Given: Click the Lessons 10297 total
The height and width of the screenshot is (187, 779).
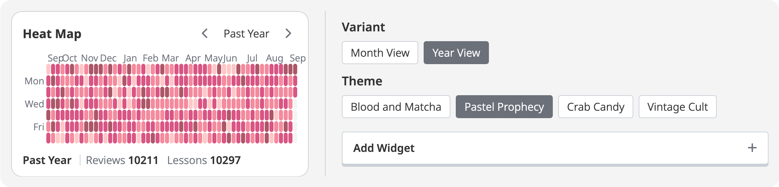Looking at the screenshot, I should click(x=204, y=160).
